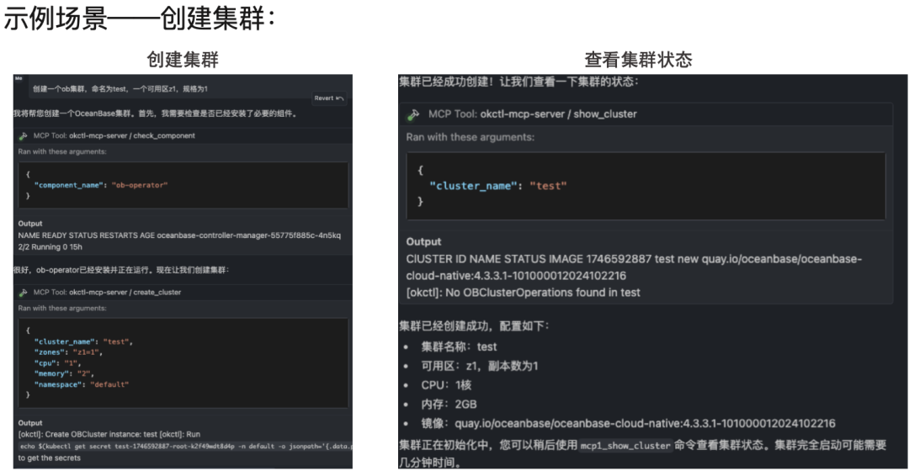
Task: Click the Output label under show_cluster
Action: click(423, 241)
